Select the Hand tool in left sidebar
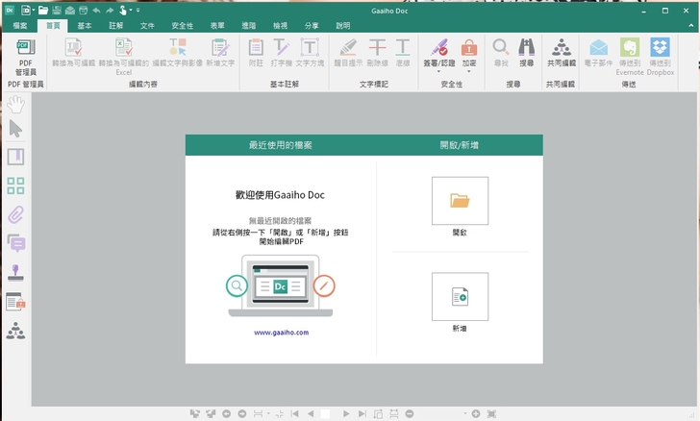This screenshot has width=700, height=421. click(15, 104)
